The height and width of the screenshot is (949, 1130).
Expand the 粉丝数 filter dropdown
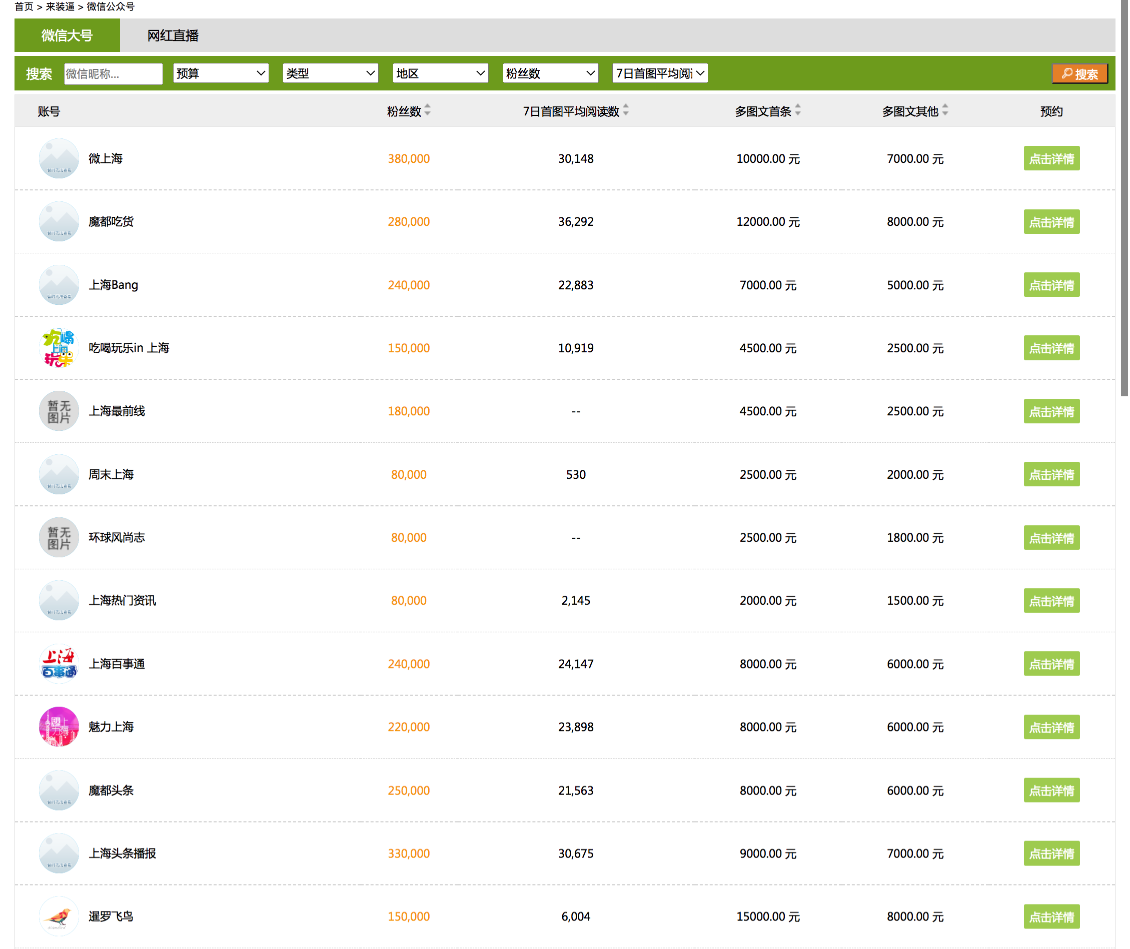coord(550,73)
